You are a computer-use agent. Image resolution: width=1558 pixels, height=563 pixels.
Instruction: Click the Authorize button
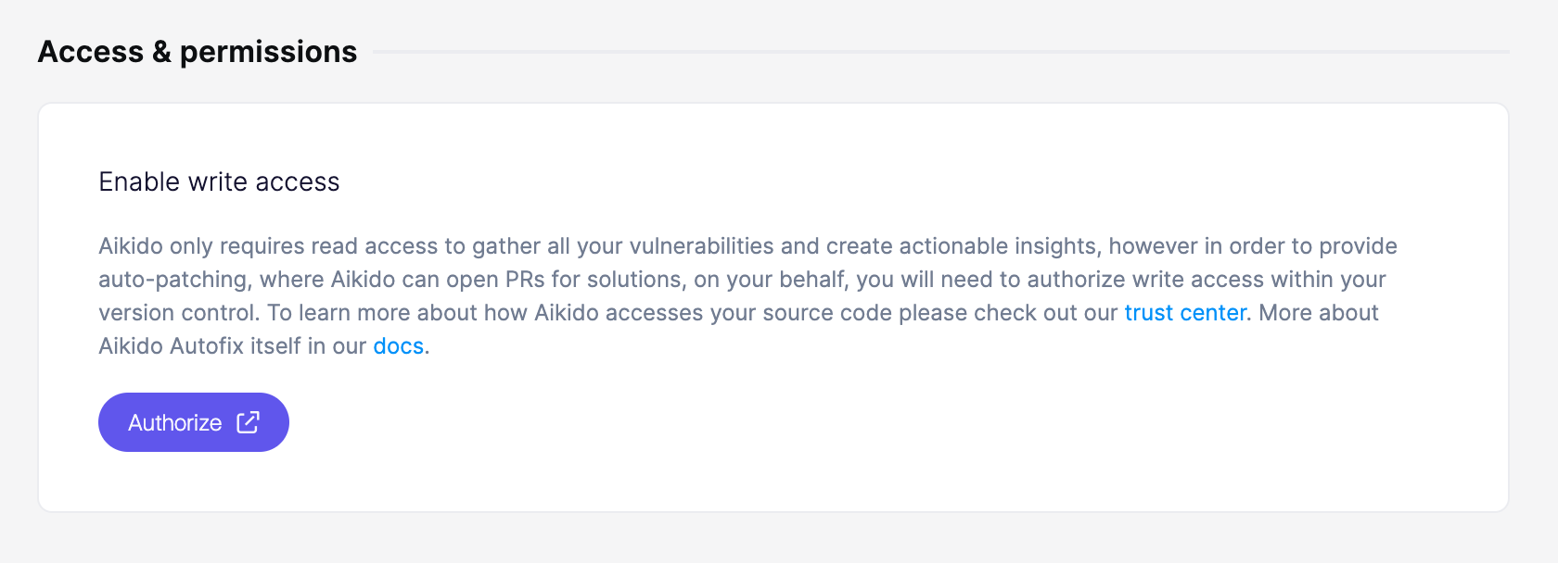pyautogui.click(x=194, y=422)
